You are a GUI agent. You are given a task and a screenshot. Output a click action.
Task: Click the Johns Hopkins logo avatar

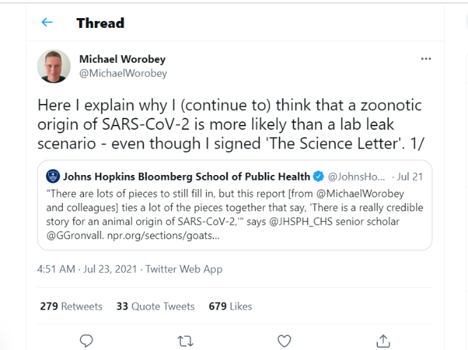[53, 176]
